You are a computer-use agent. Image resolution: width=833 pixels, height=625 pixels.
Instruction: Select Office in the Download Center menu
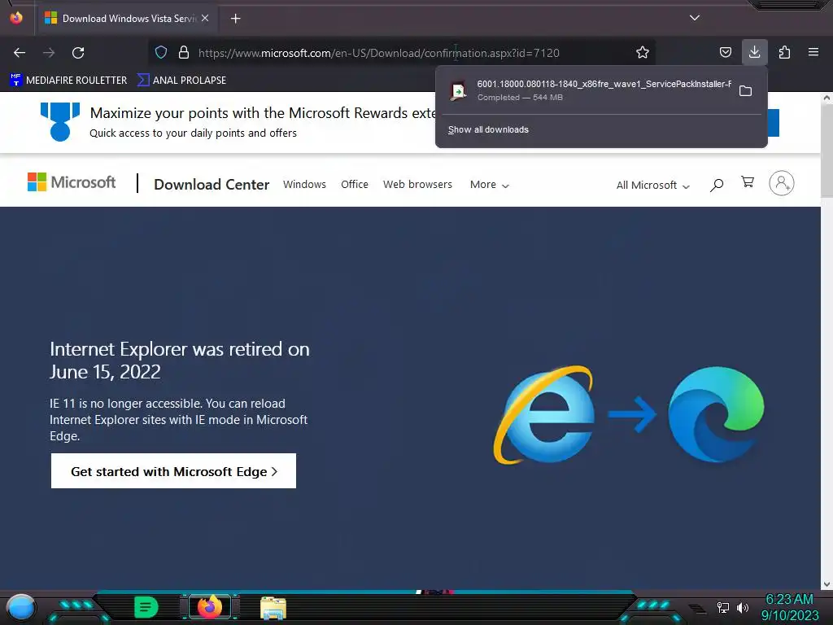[355, 185]
